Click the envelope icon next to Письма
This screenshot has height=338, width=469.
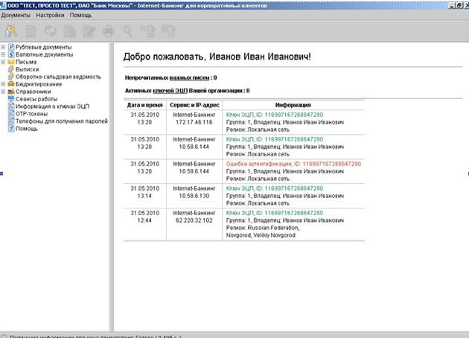(11, 62)
